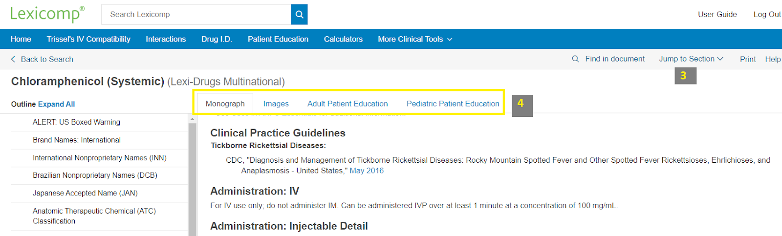
Task: Go to the Interactions page
Action: 166,39
